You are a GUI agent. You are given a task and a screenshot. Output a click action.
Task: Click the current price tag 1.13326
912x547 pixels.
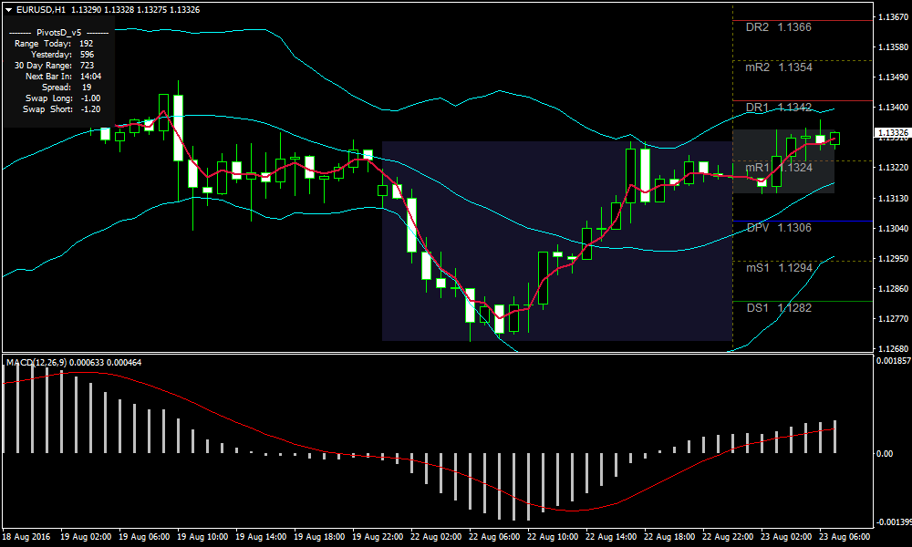(x=892, y=133)
